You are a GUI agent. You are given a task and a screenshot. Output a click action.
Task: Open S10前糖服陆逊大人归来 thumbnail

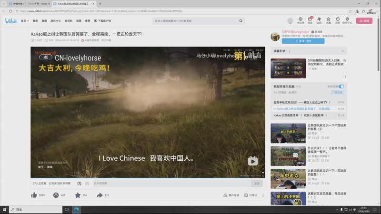288,68
